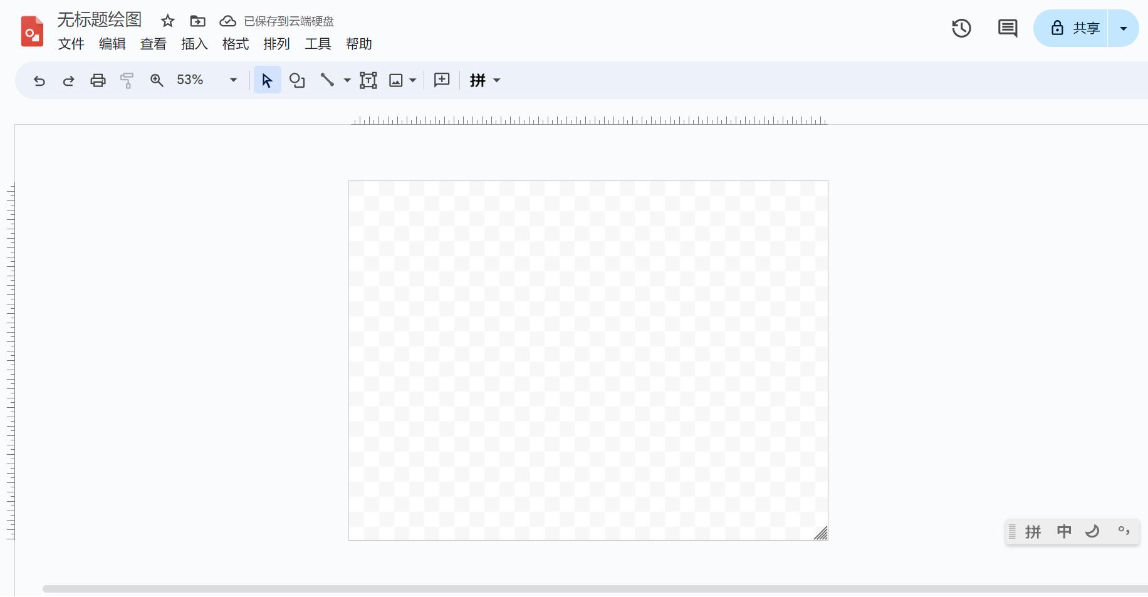Click the 共享 share button
The image size is (1148, 597).
point(1074,28)
